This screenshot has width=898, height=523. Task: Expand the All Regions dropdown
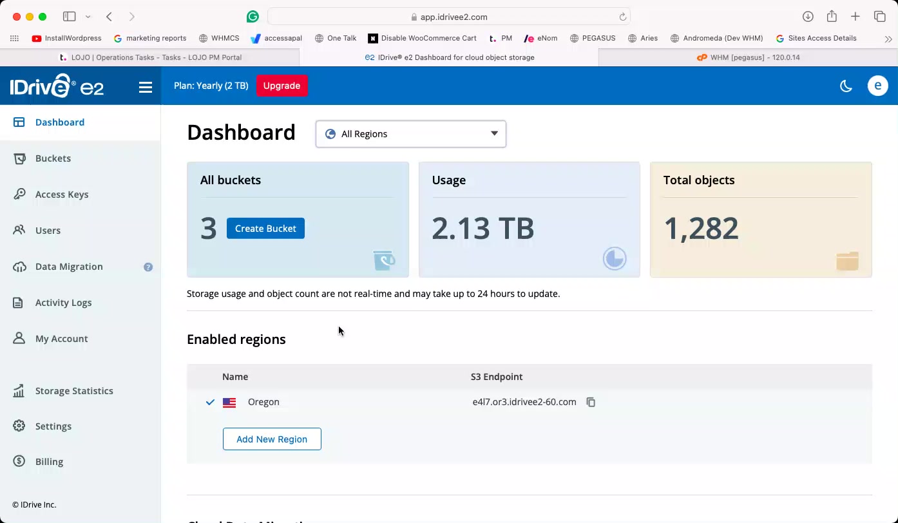[410, 134]
